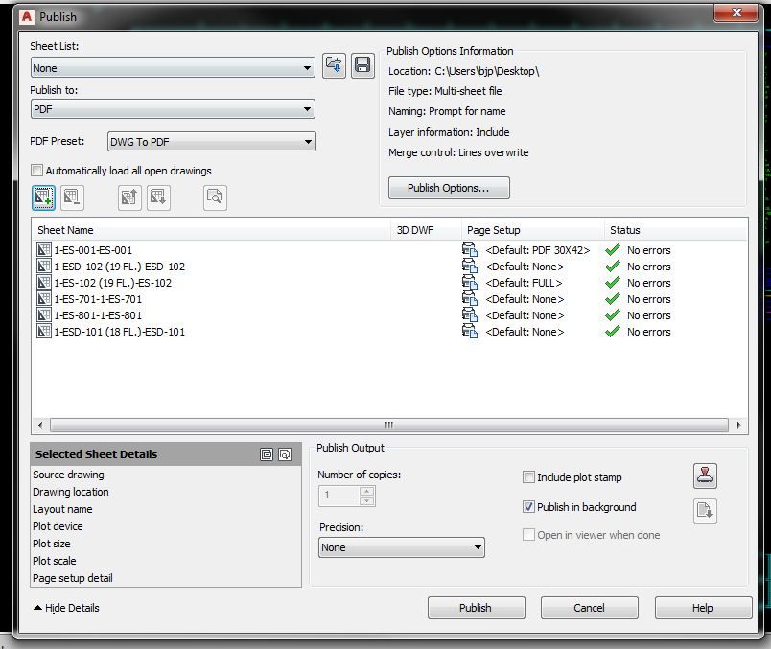The height and width of the screenshot is (649, 771).
Task: Click the Cancel button
Action: point(589,608)
